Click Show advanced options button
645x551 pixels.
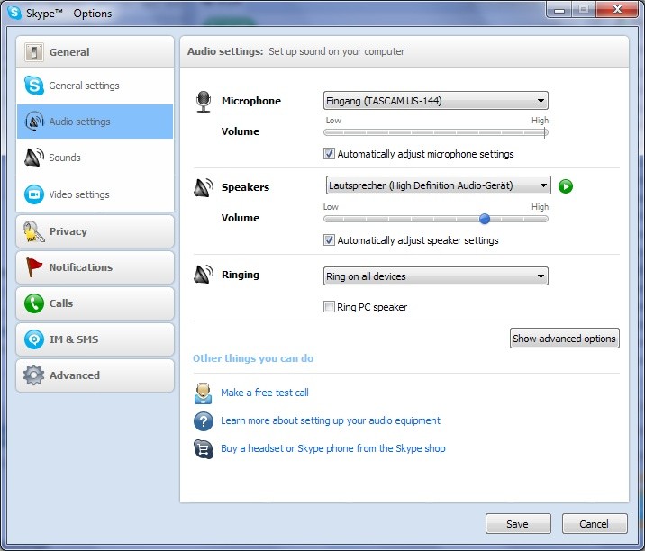(564, 339)
